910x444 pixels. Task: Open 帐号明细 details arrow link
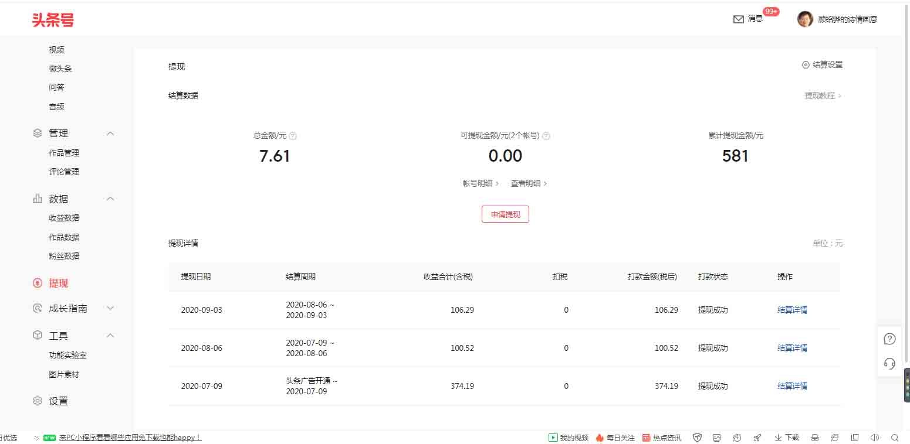pos(481,183)
